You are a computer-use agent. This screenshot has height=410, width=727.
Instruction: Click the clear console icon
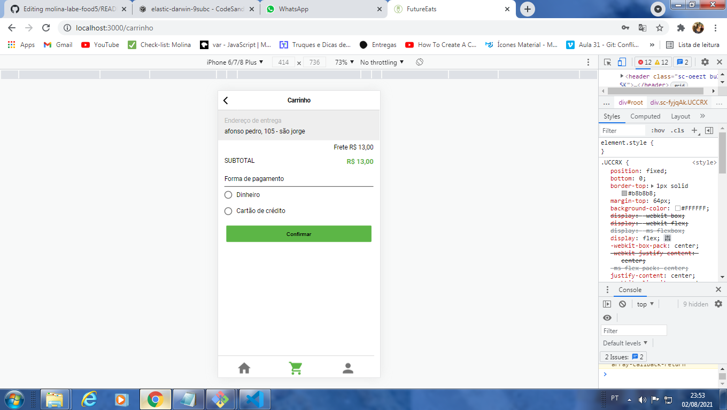click(622, 304)
